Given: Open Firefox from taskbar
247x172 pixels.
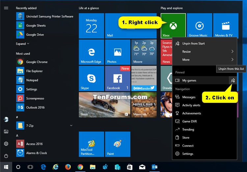Looking at the screenshot, I should click(x=68, y=167).
